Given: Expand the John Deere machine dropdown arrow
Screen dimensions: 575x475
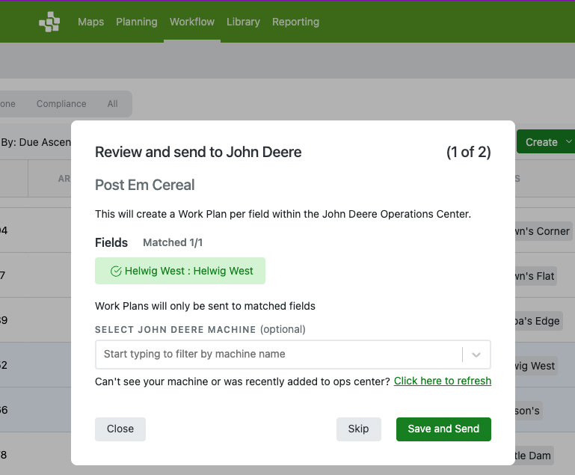Looking at the screenshot, I should point(476,355).
